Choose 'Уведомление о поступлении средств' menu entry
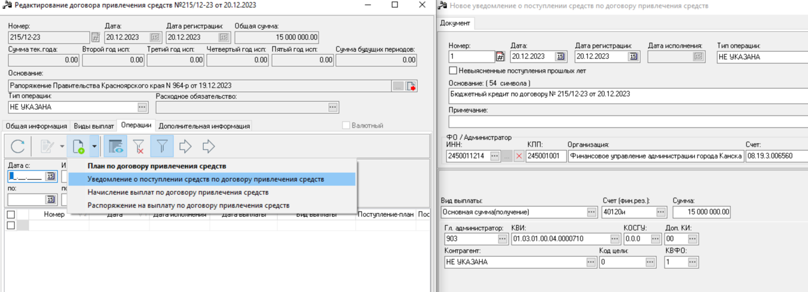 pyautogui.click(x=212, y=179)
